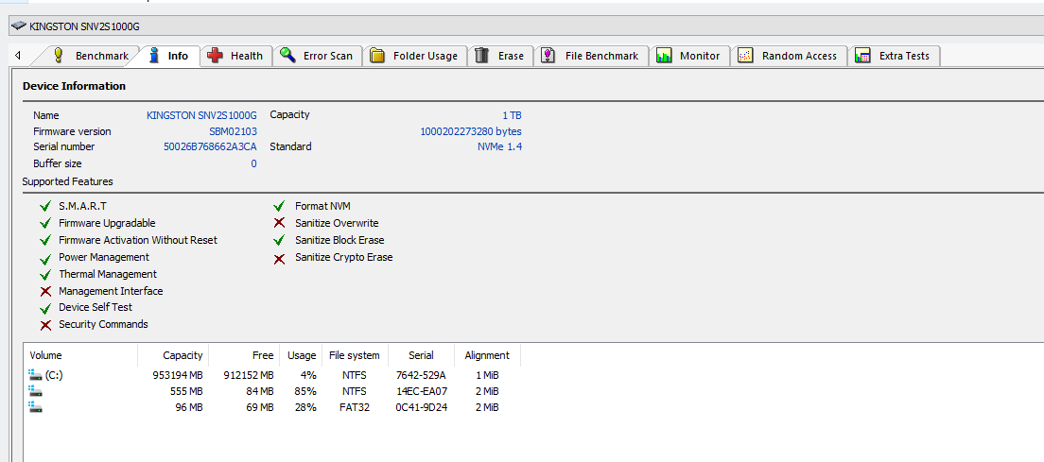The width and height of the screenshot is (1044, 462).
Task: Click the Info blue figure icon
Action: tap(154, 55)
